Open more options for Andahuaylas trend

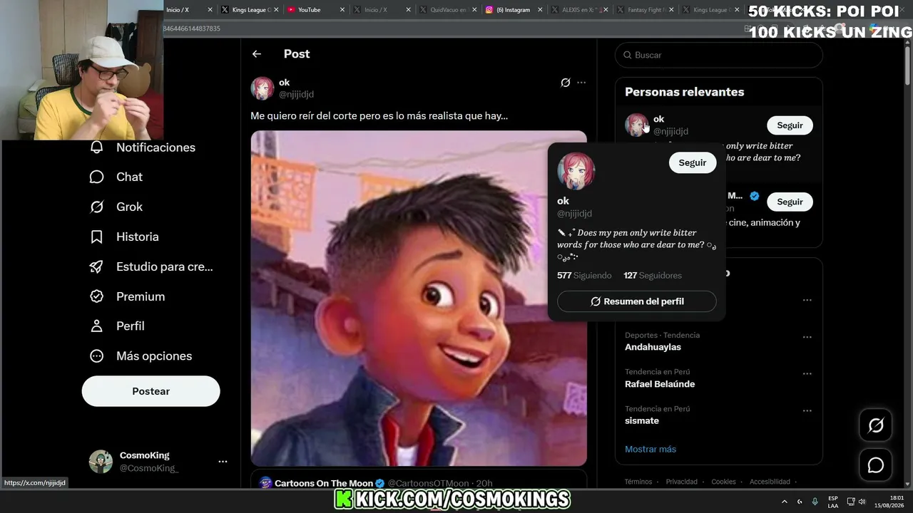point(807,337)
